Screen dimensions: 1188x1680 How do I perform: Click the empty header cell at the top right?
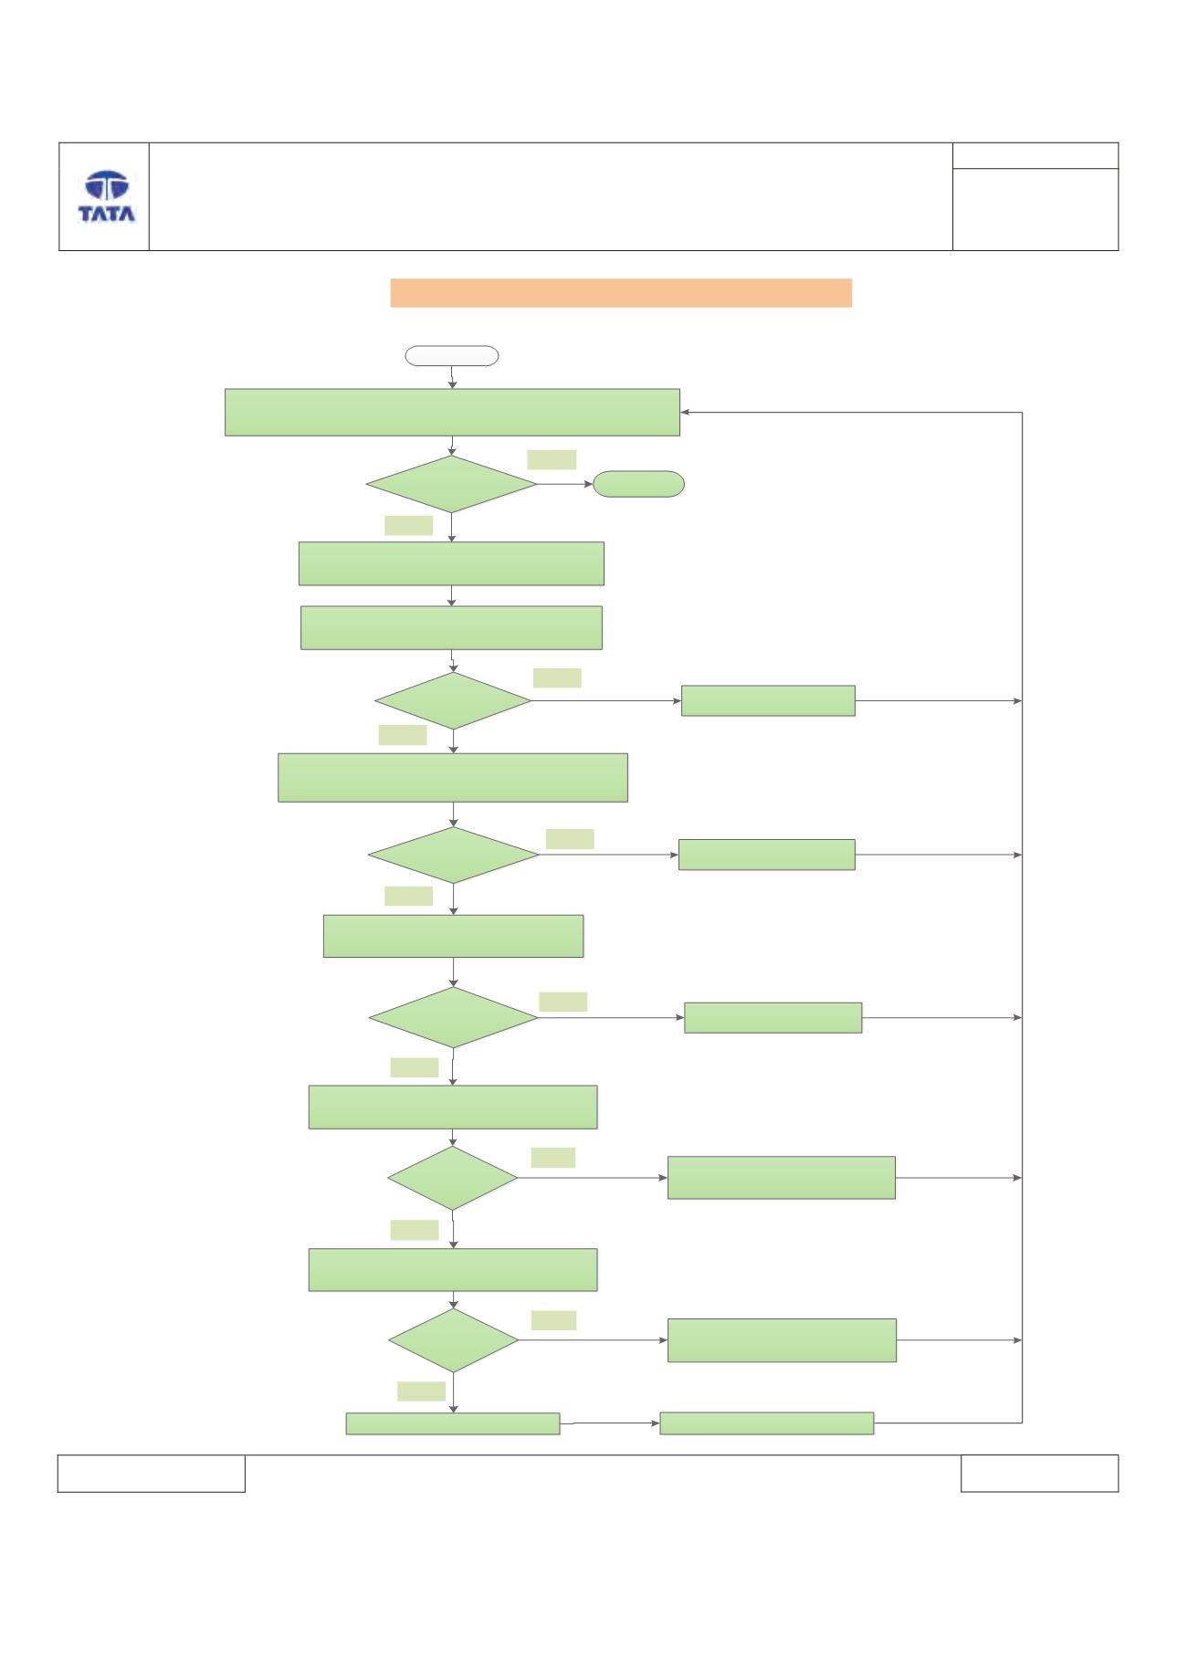pos(1036,155)
